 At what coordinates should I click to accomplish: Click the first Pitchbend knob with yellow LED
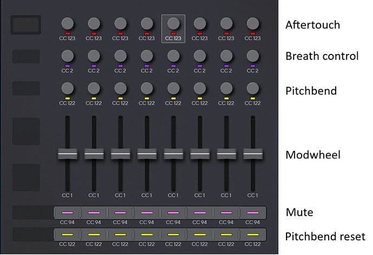pyautogui.click(x=68, y=88)
